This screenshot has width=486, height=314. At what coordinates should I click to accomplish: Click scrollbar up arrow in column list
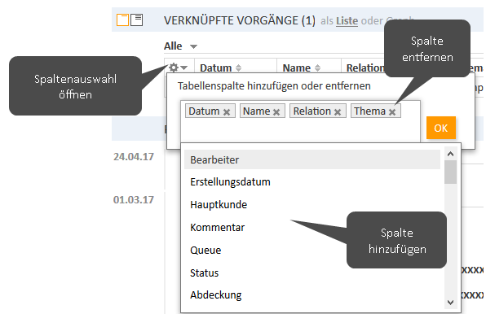451,154
